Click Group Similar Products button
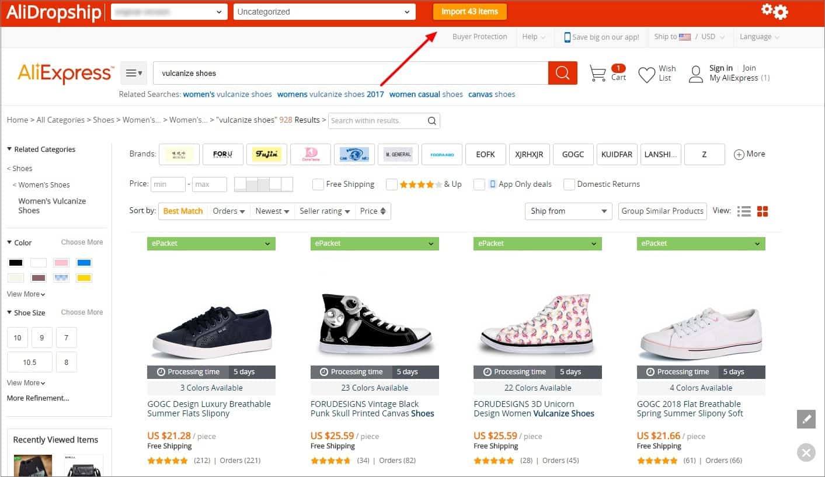The width and height of the screenshot is (825, 477). [663, 211]
